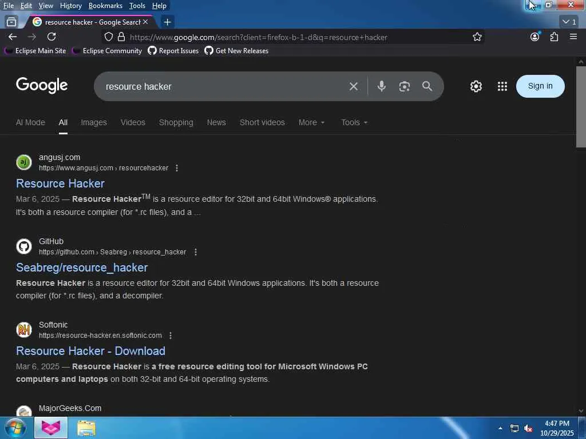Switch to the Images search tab

pyautogui.click(x=94, y=122)
